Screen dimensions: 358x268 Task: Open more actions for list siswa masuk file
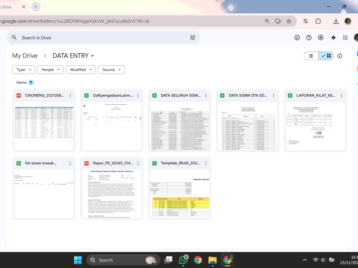click(x=70, y=163)
